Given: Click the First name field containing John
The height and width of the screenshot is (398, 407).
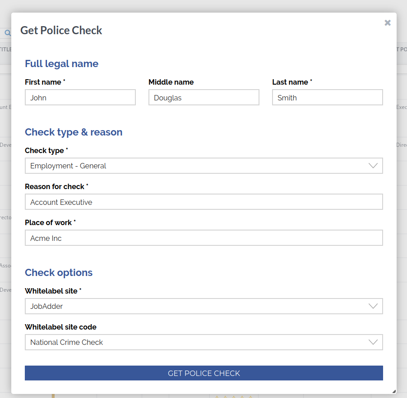Looking at the screenshot, I should pos(80,98).
